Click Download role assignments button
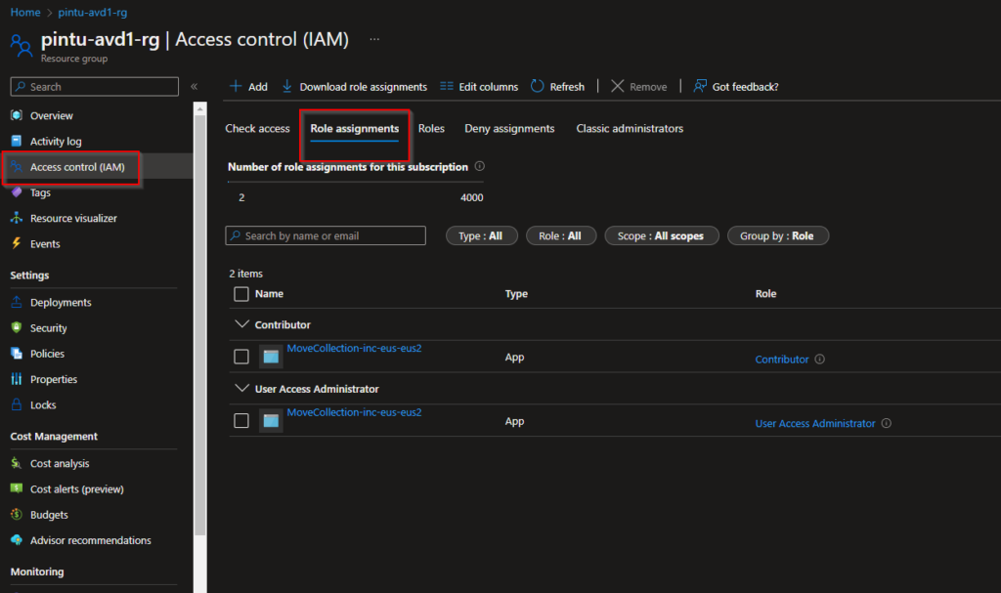This screenshot has height=593, width=1001. 354,86
